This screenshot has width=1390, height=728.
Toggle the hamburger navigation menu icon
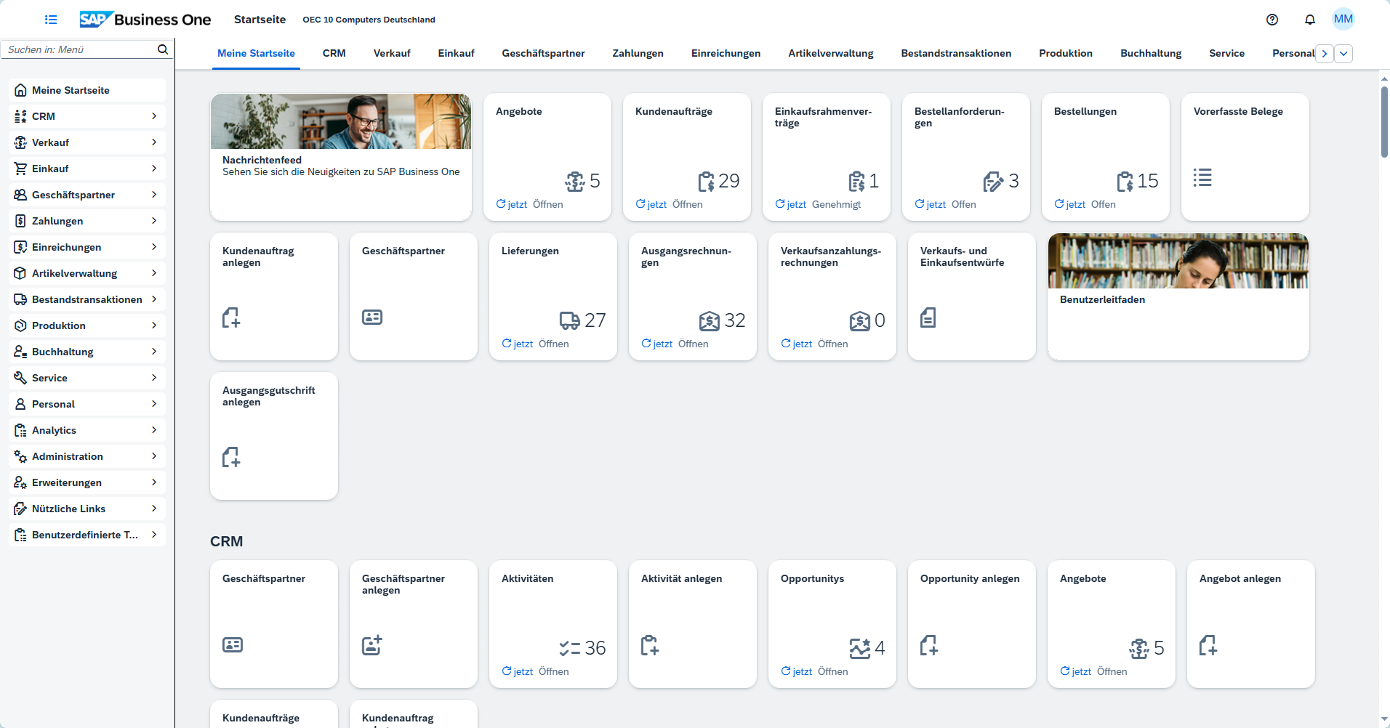pyautogui.click(x=51, y=20)
